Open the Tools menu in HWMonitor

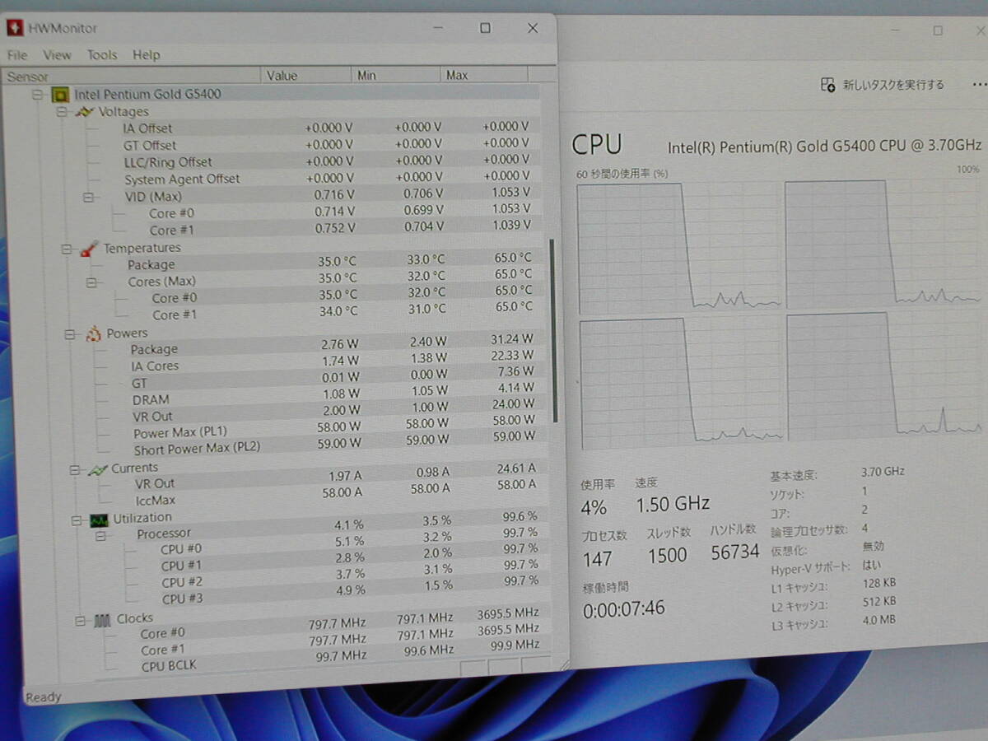coord(102,55)
